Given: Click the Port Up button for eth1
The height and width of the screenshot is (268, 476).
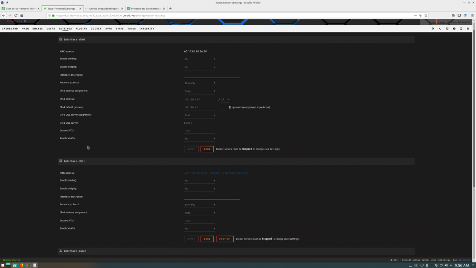Looking at the screenshot, I should tap(225, 239).
